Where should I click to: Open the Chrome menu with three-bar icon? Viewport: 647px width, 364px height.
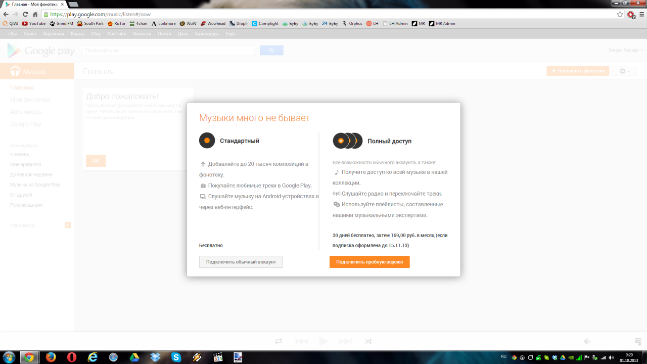pyautogui.click(x=641, y=15)
